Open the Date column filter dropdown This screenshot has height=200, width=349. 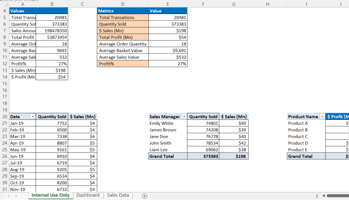coord(33,117)
